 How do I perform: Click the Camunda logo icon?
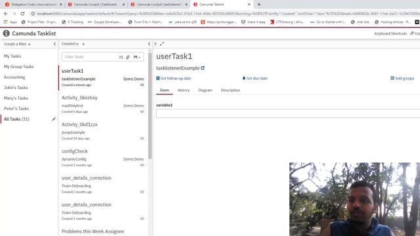6,33
